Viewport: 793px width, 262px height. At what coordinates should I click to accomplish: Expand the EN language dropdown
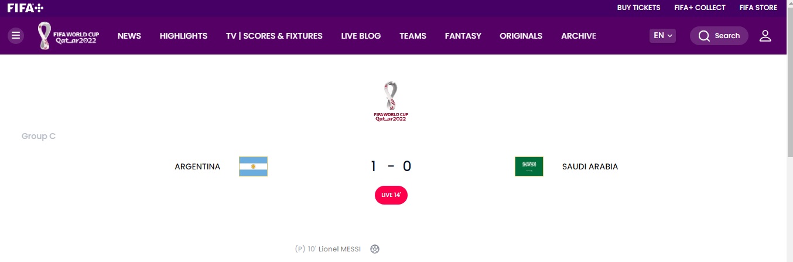pyautogui.click(x=663, y=36)
